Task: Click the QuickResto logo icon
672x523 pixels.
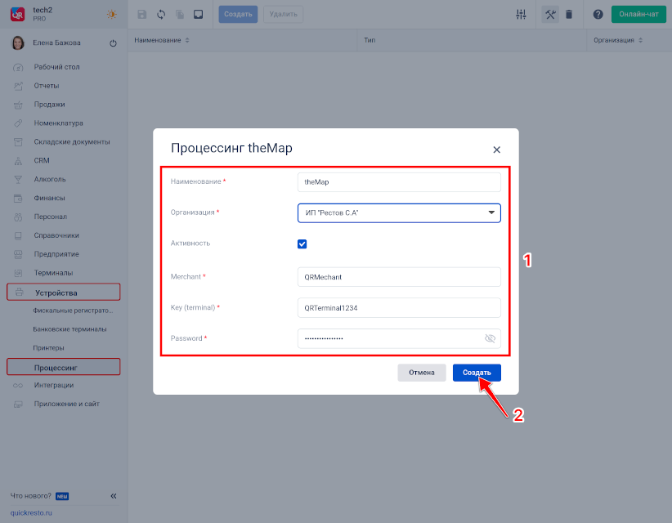Action: coord(17,14)
